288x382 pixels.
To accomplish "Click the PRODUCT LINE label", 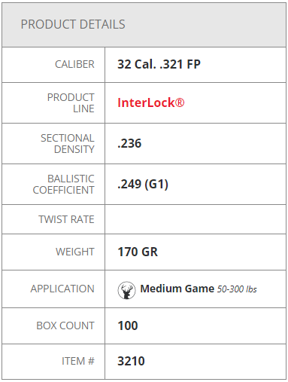I will [x=71, y=103].
